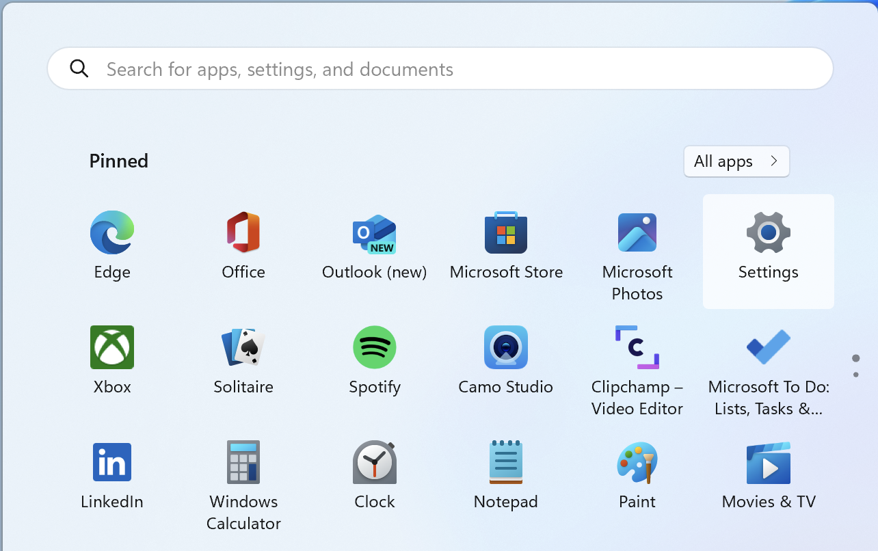Open the Edge browser app

(x=112, y=245)
